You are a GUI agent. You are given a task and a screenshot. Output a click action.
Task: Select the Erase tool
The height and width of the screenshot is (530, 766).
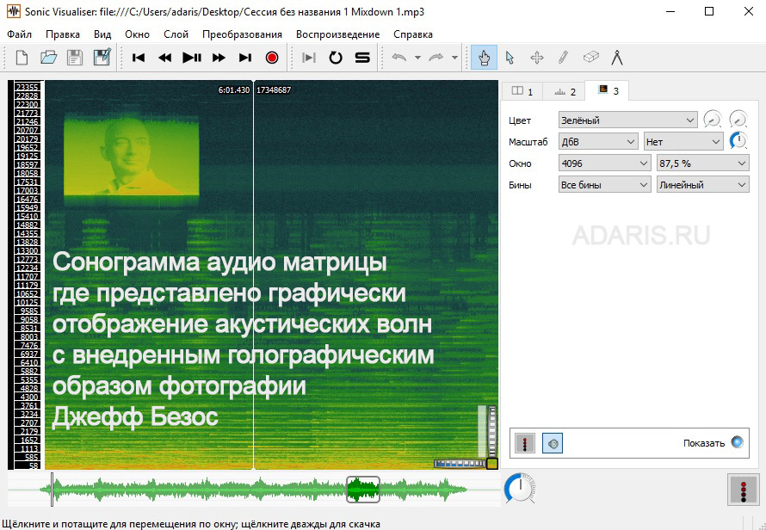[590, 58]
